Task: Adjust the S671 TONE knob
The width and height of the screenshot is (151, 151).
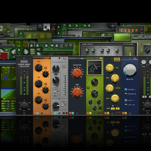Action: (x=77, y=92)
